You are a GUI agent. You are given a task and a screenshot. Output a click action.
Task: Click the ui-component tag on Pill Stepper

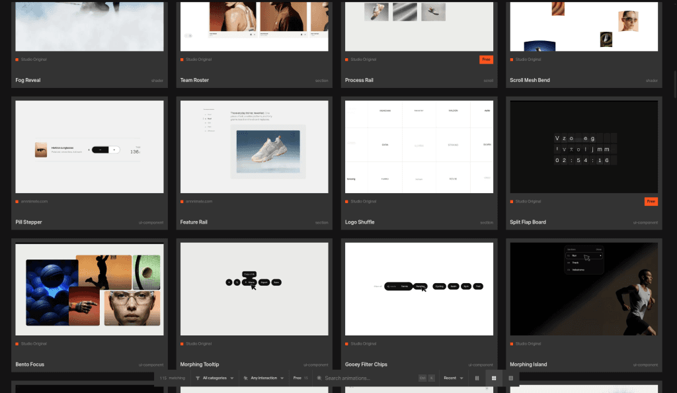click(151, 222)
